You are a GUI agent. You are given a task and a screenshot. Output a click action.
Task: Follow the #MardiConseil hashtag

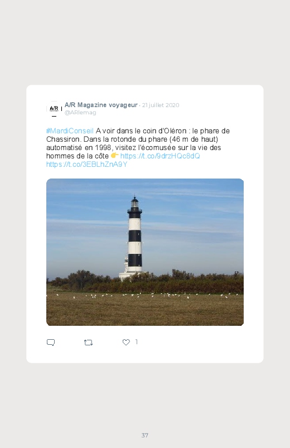(x=70, y=131)
